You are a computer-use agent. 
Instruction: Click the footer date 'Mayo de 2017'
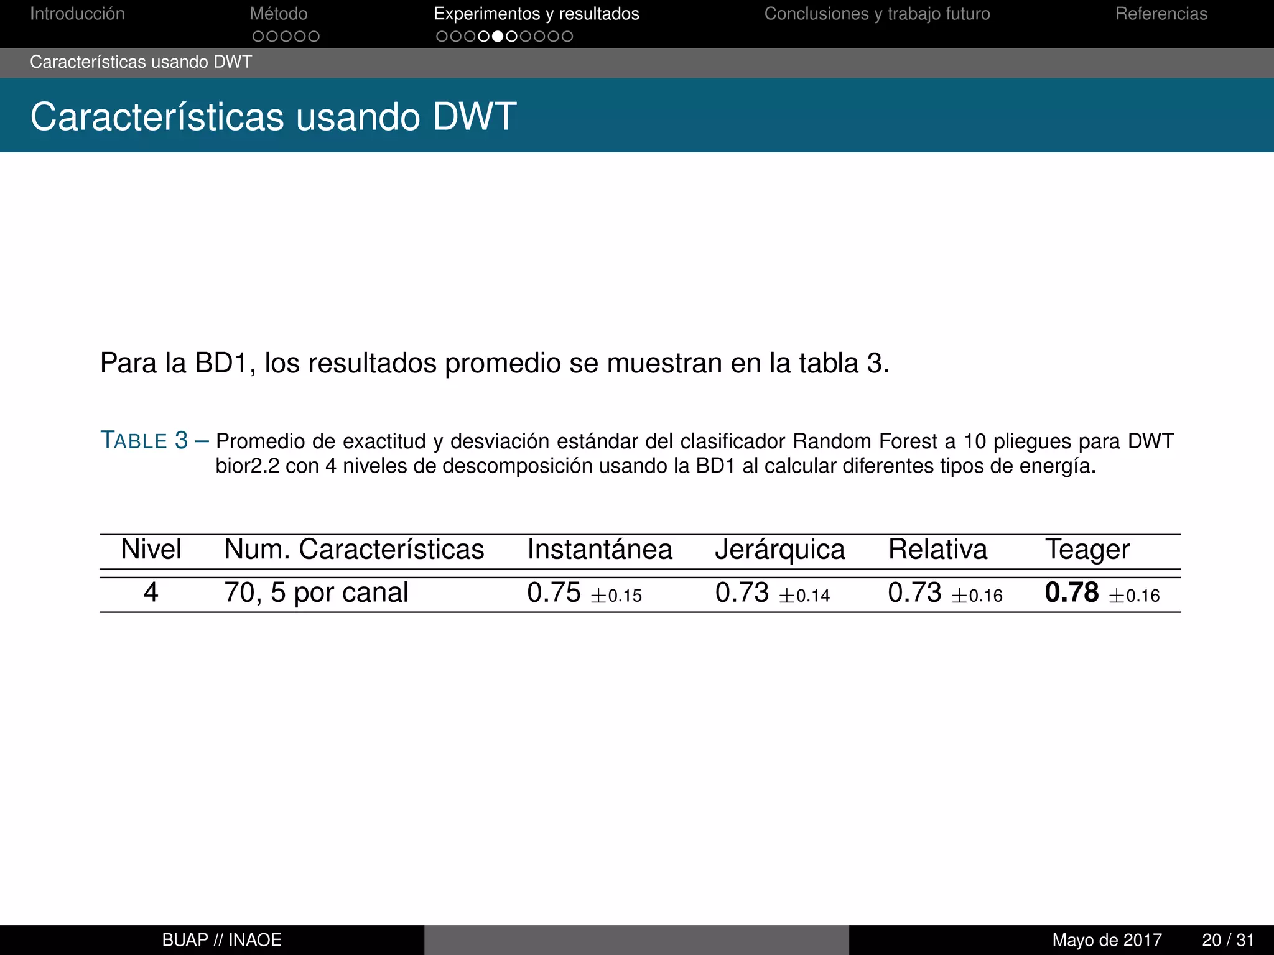1107,940
